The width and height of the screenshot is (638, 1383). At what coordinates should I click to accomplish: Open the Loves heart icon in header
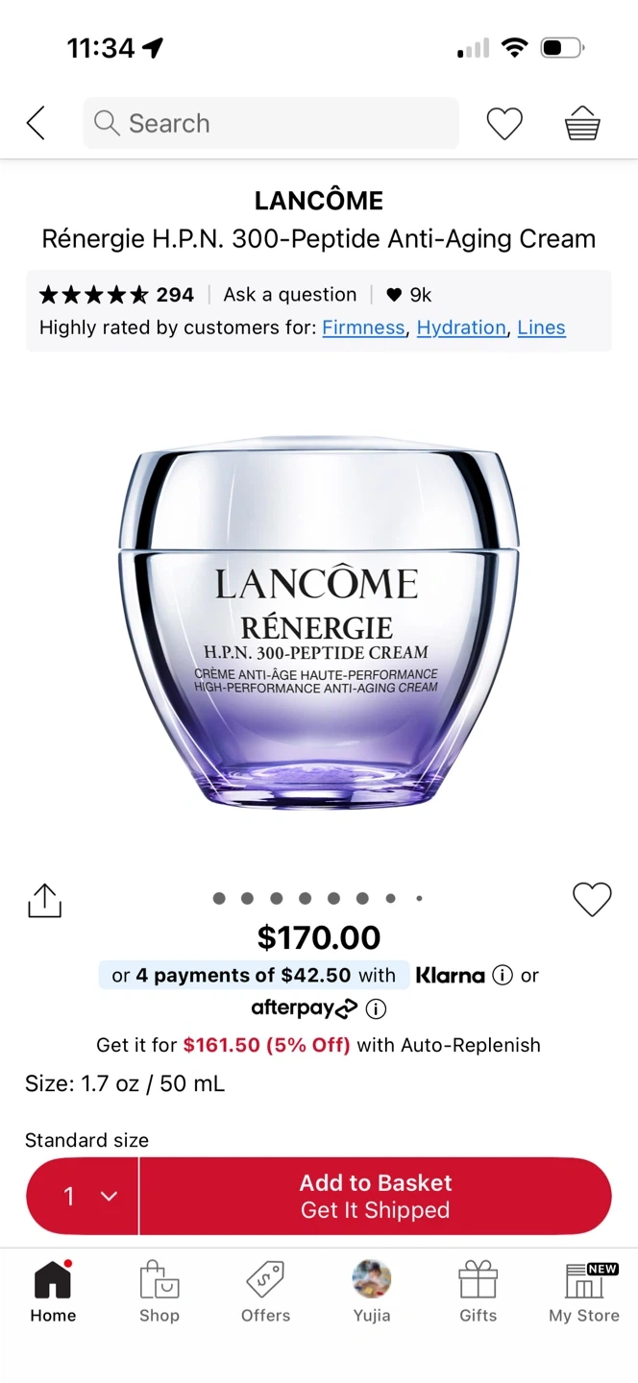click(x=503, y=124)
